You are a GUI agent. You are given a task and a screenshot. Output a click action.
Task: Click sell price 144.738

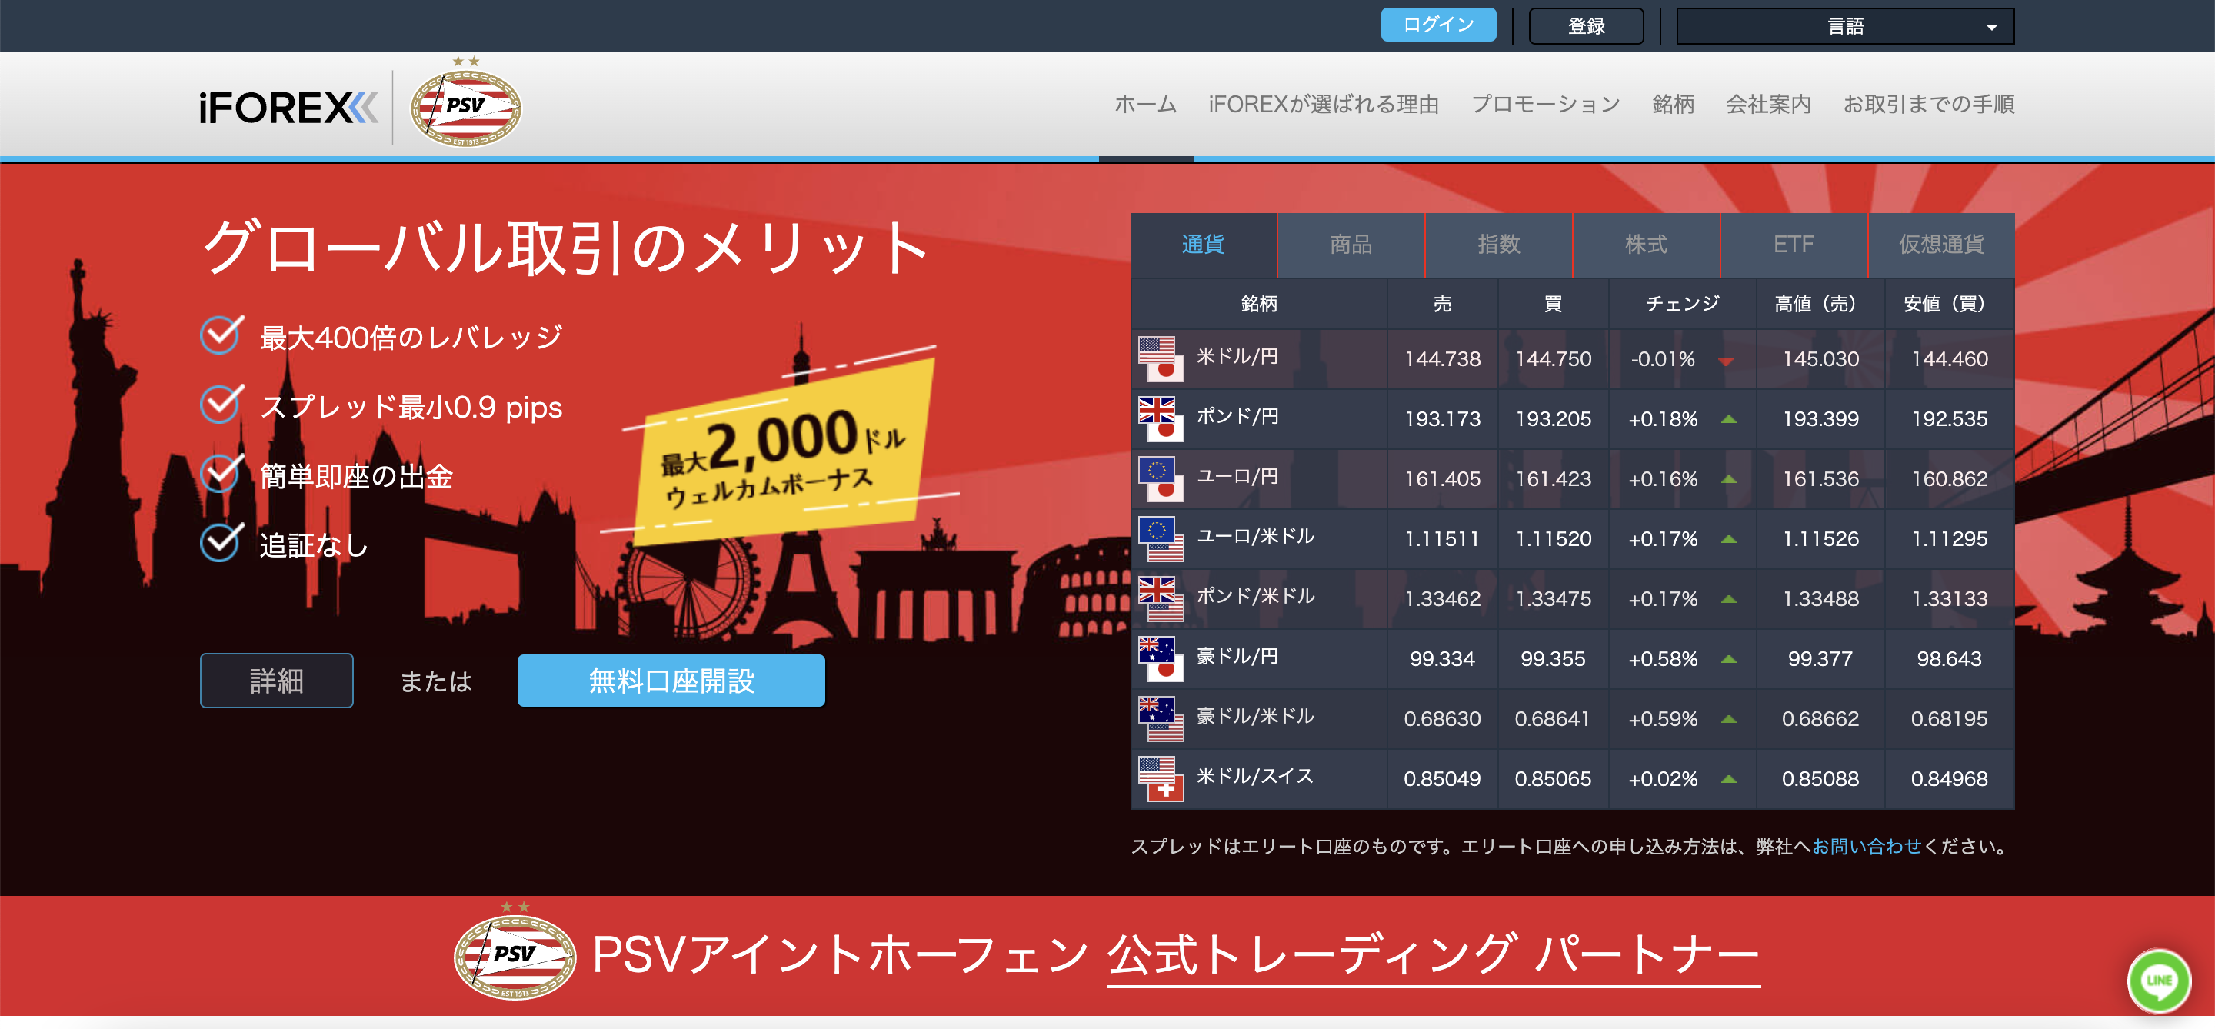(x=1442, y=359)
